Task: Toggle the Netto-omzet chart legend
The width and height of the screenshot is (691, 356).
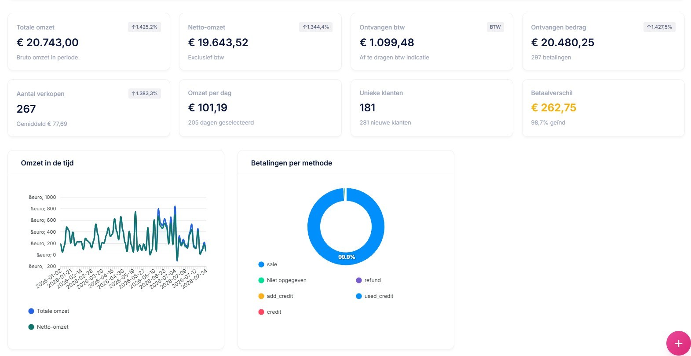Action: (x=48, y=327)
